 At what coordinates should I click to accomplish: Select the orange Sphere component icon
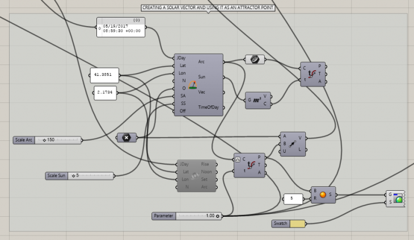323,195
